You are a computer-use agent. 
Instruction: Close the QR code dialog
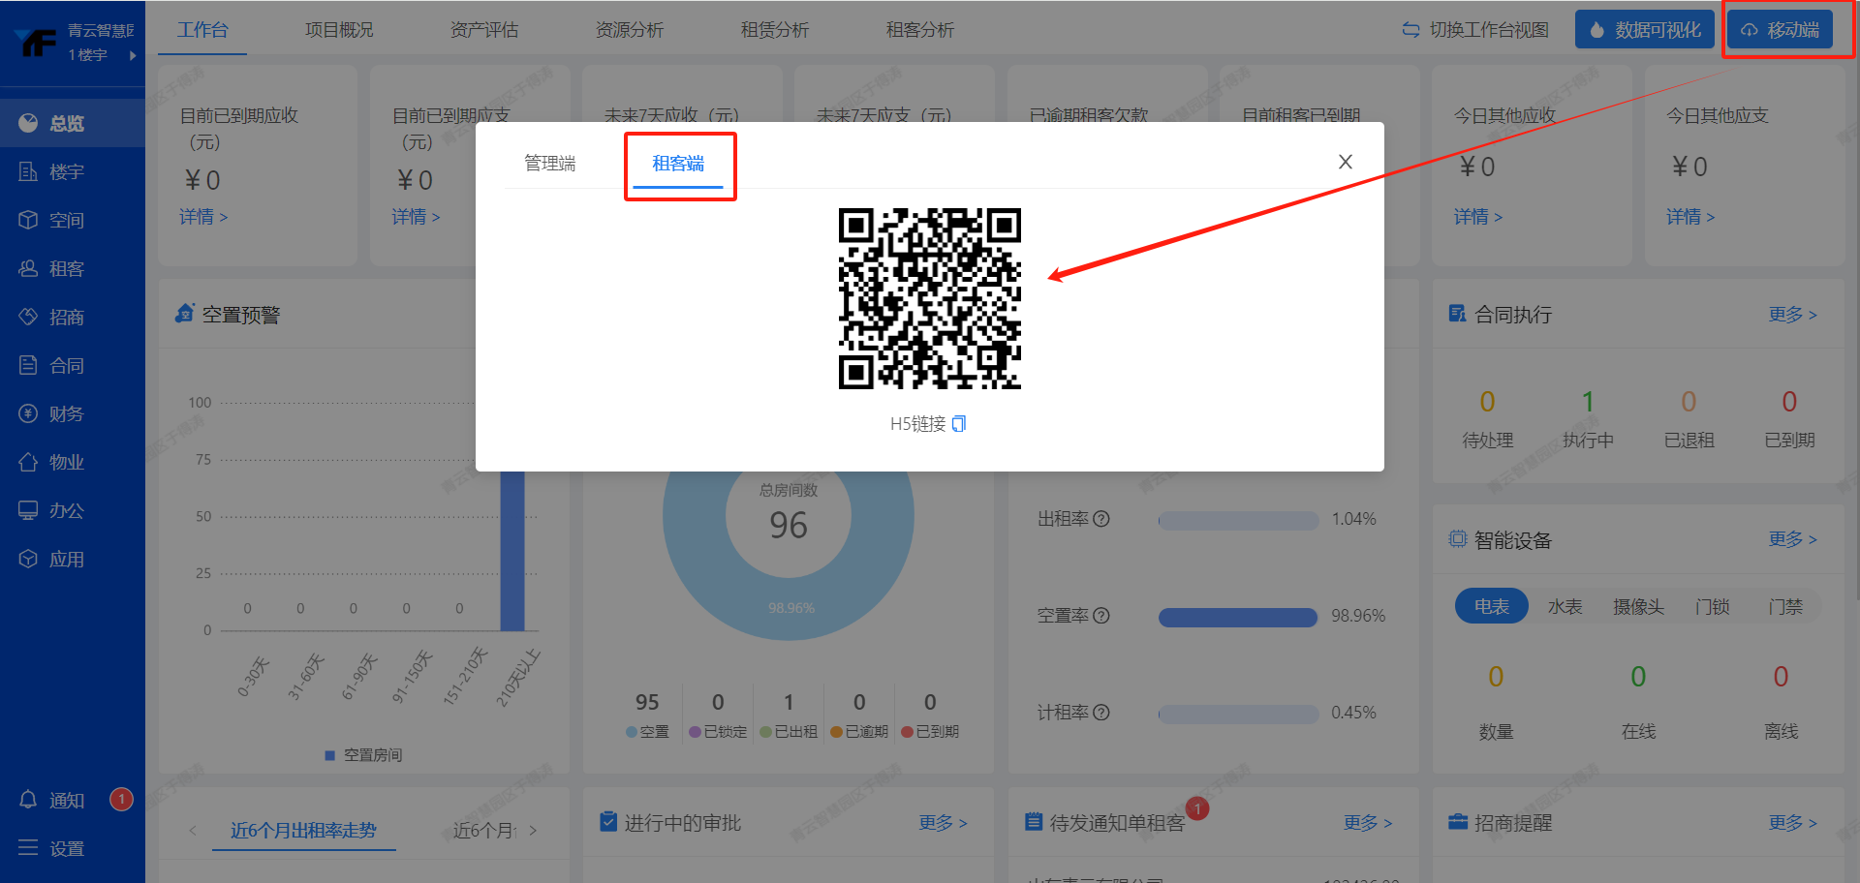pos(1345,162)
